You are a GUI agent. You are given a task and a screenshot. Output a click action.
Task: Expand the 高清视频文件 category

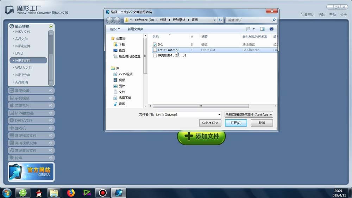(x=31, y=143)
